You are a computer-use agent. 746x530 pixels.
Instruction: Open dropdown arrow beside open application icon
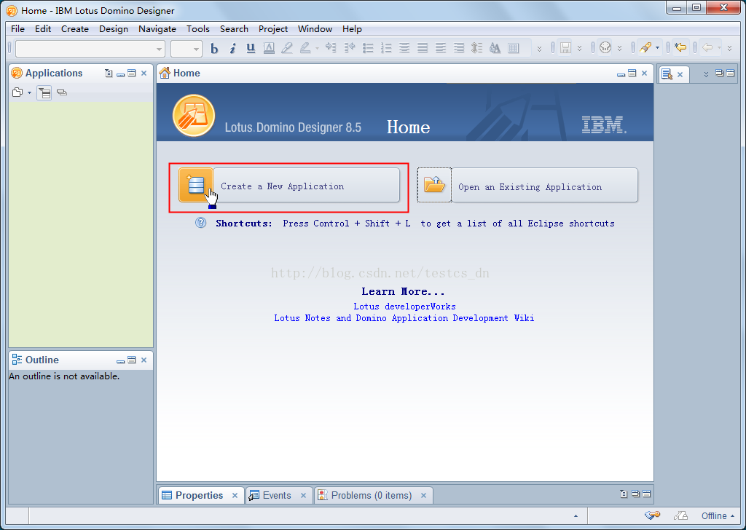point(29,92)
